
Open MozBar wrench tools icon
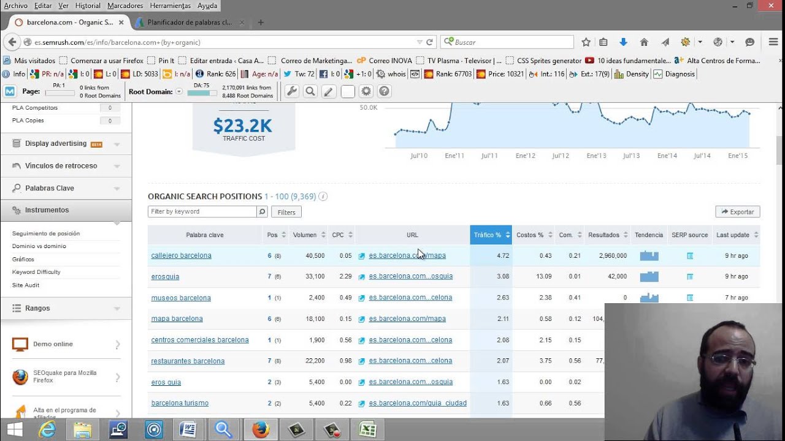pos(292,91)
